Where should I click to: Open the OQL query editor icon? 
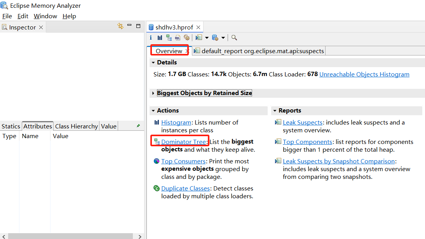(x=178, y=38)
